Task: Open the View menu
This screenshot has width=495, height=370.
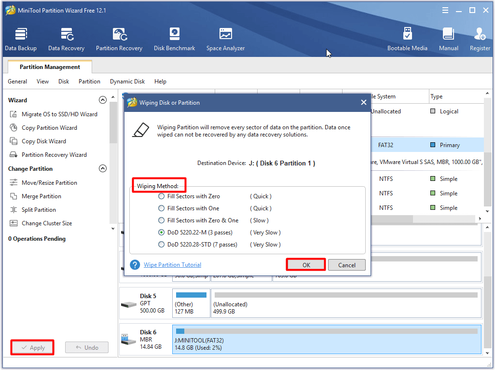Action: (x=42, y=82)
